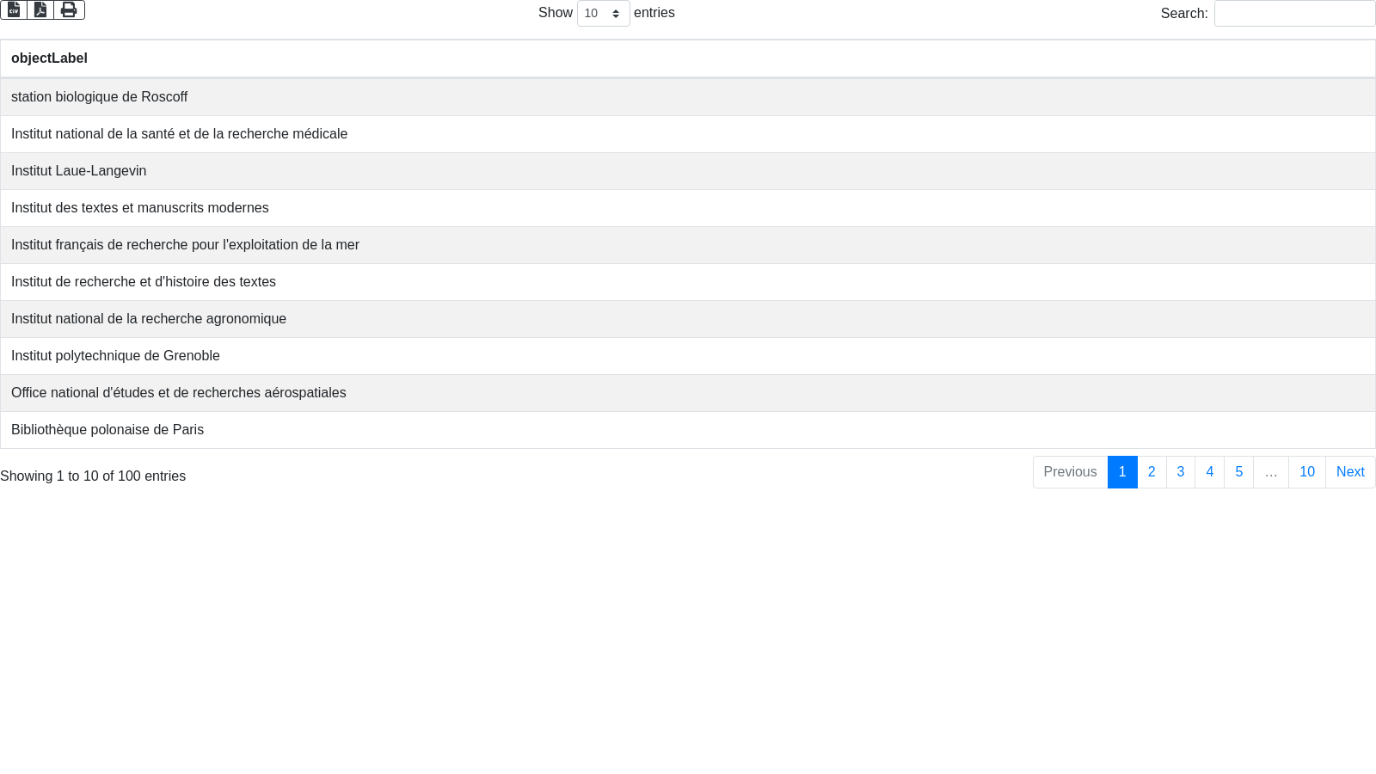Sort by the objectLabel column header
The width and height of the screenshot is (1376, 774).
tap(49, 58)
